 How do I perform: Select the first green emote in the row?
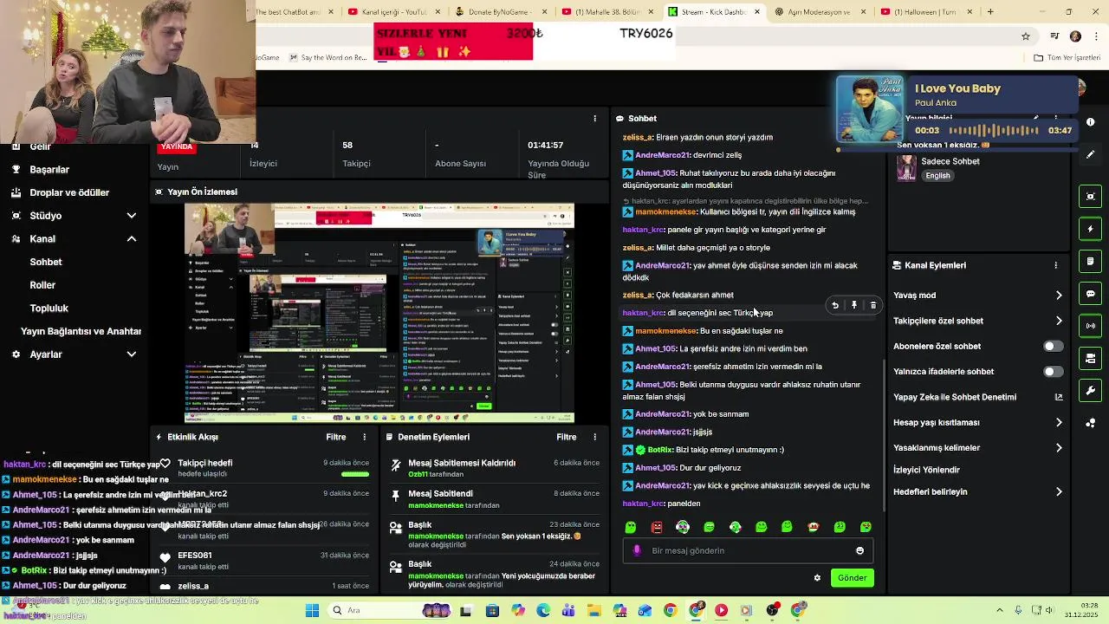point(631,527)
